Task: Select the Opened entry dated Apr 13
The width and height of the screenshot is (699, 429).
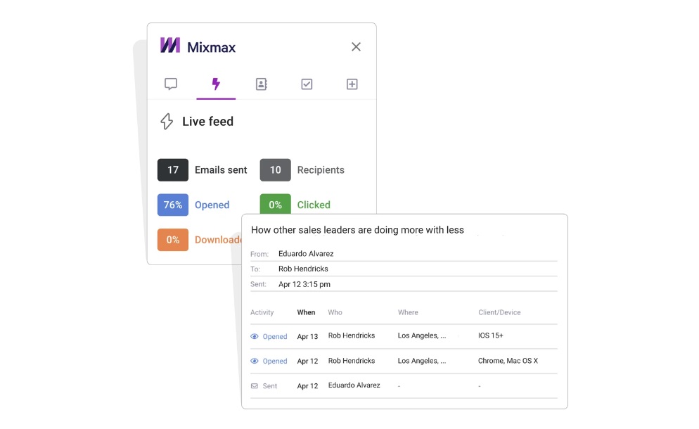Action: [274, 336]
